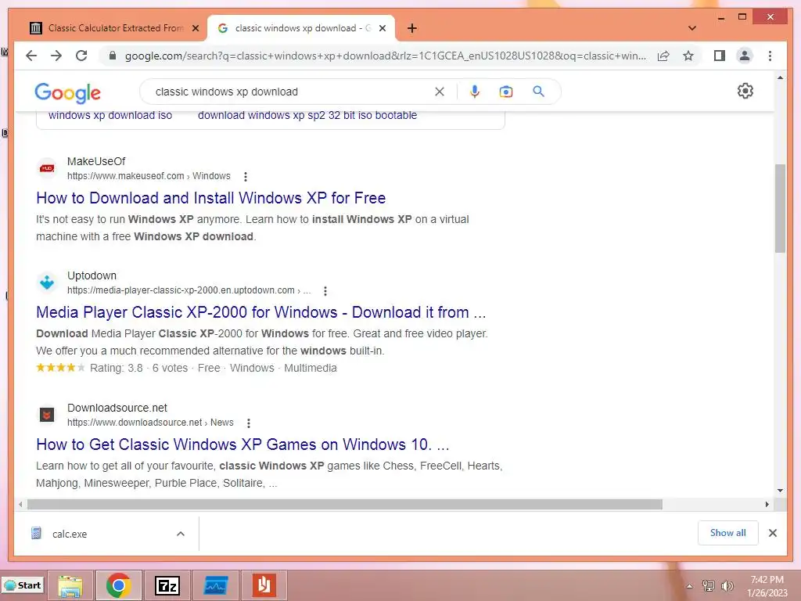Click downloadsource.net News breadcrumb URL

(x=150, y=423)
